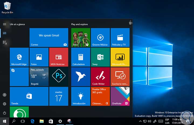Launch Microsoft Edge tile
Image resolution: width=194 pixels, height=125 pixels.
[x=19, y=57]
